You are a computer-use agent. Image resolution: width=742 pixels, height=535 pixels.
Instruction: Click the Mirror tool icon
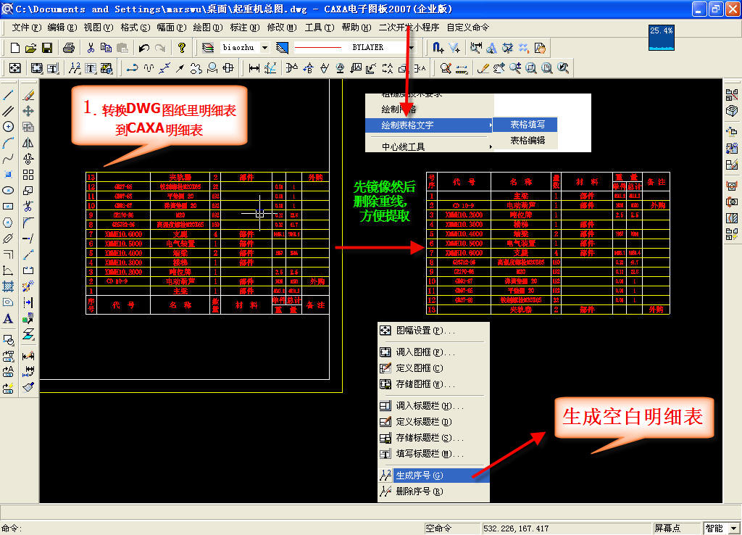tap(28, 143)
